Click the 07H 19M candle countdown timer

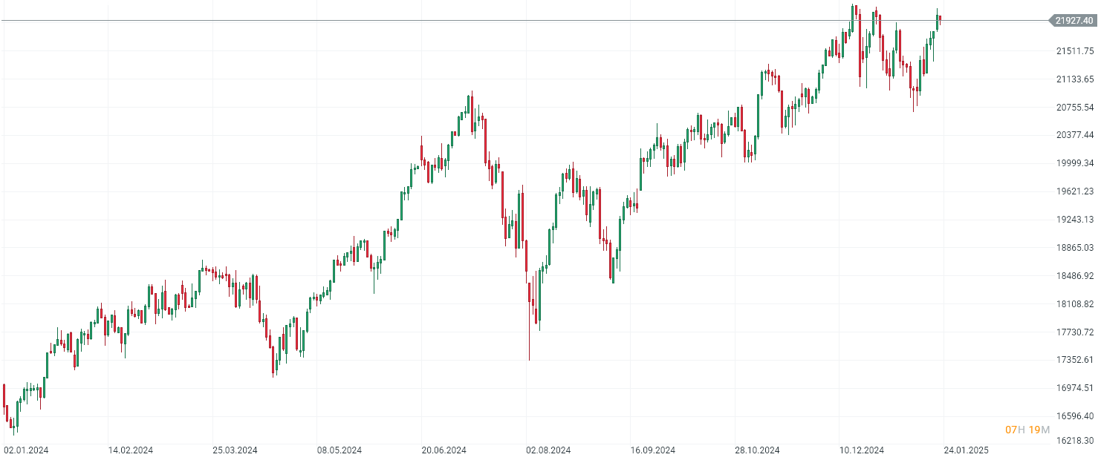(x=1027, y=430)
